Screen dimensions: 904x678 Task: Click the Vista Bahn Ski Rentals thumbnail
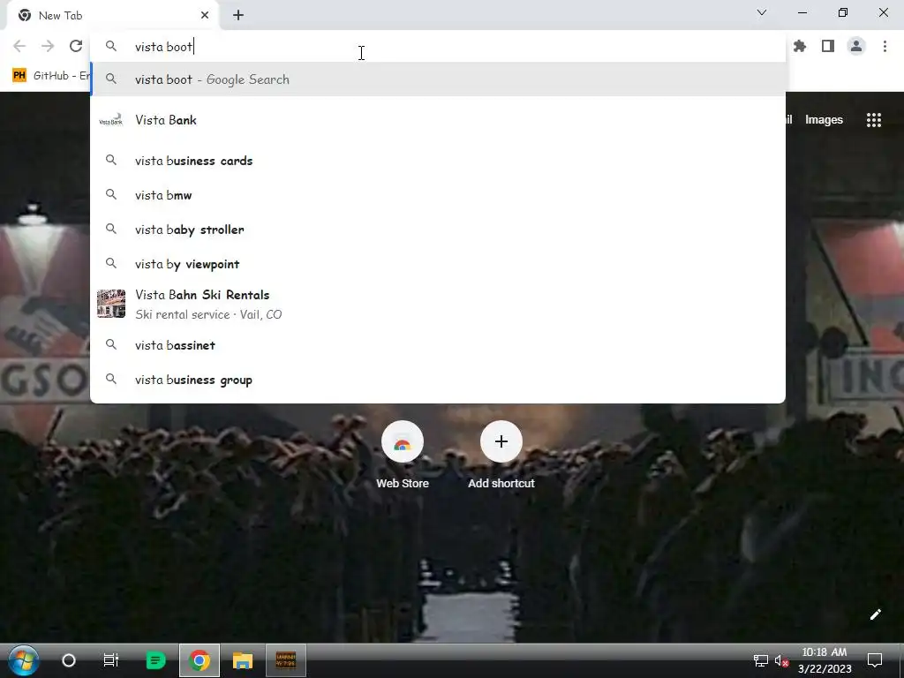[111, 304]
